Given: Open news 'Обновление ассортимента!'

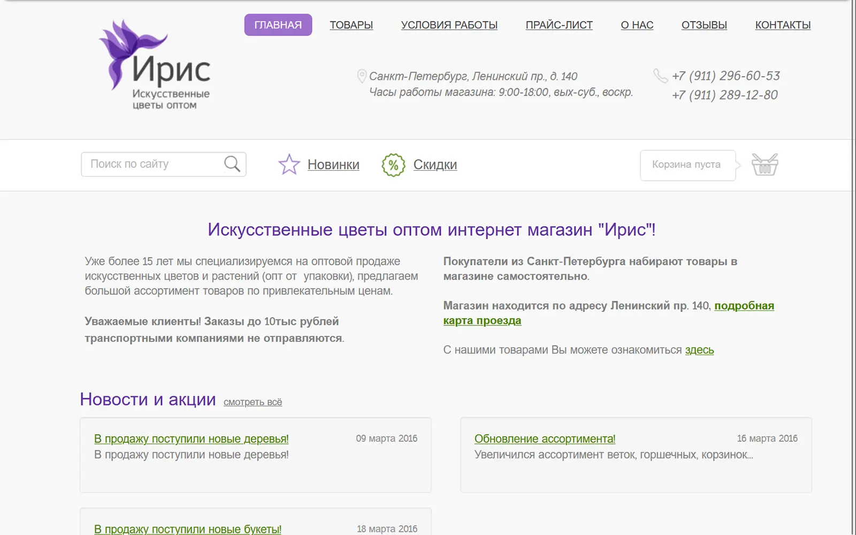Looking at the screenshot, I should (545, 439).
